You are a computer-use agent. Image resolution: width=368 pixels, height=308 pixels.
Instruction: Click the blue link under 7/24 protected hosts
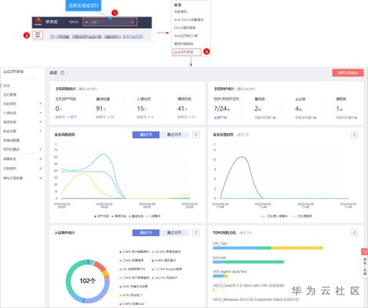(x=220, y=118)
